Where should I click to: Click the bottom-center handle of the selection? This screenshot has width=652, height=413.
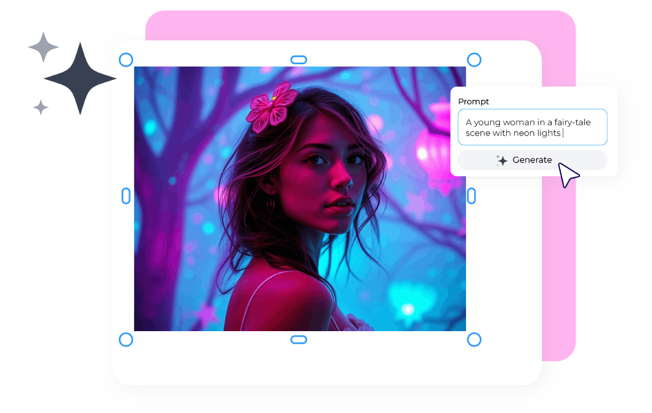[299, 339]
